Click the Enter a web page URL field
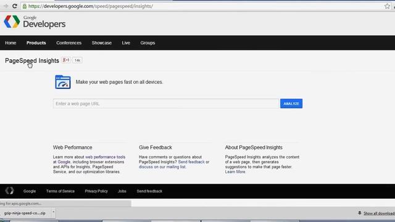This screenshot has width=395, height=222. coord(166,104)
